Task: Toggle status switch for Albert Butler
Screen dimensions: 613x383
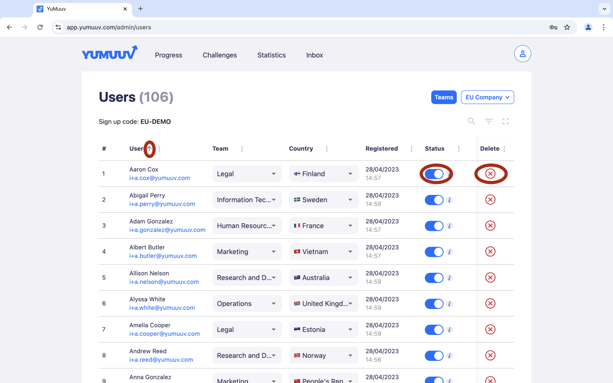Action: pos(434,252)
